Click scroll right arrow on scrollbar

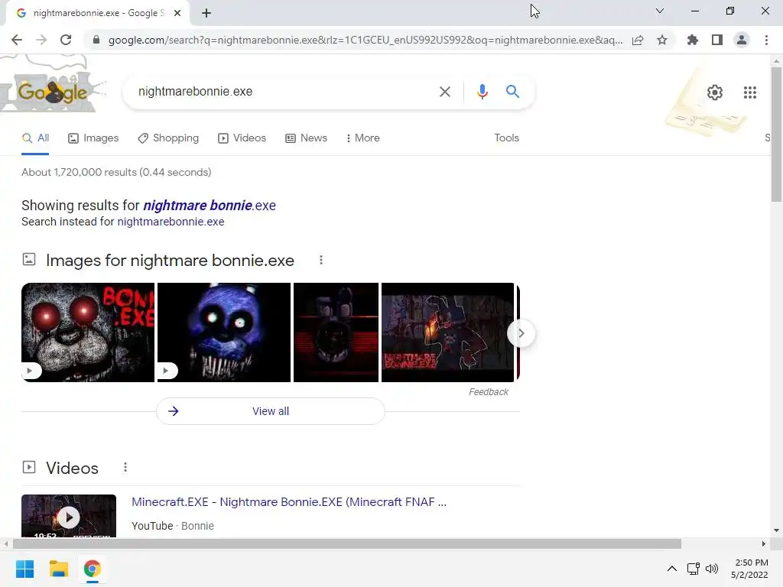tap(763, 543)
